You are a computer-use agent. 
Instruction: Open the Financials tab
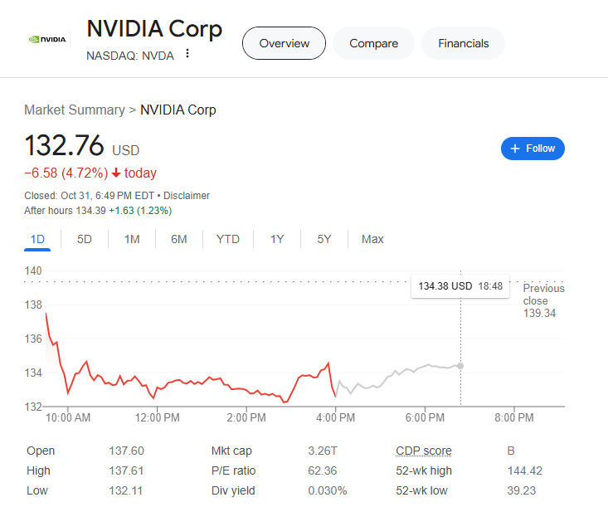point(463,43)
